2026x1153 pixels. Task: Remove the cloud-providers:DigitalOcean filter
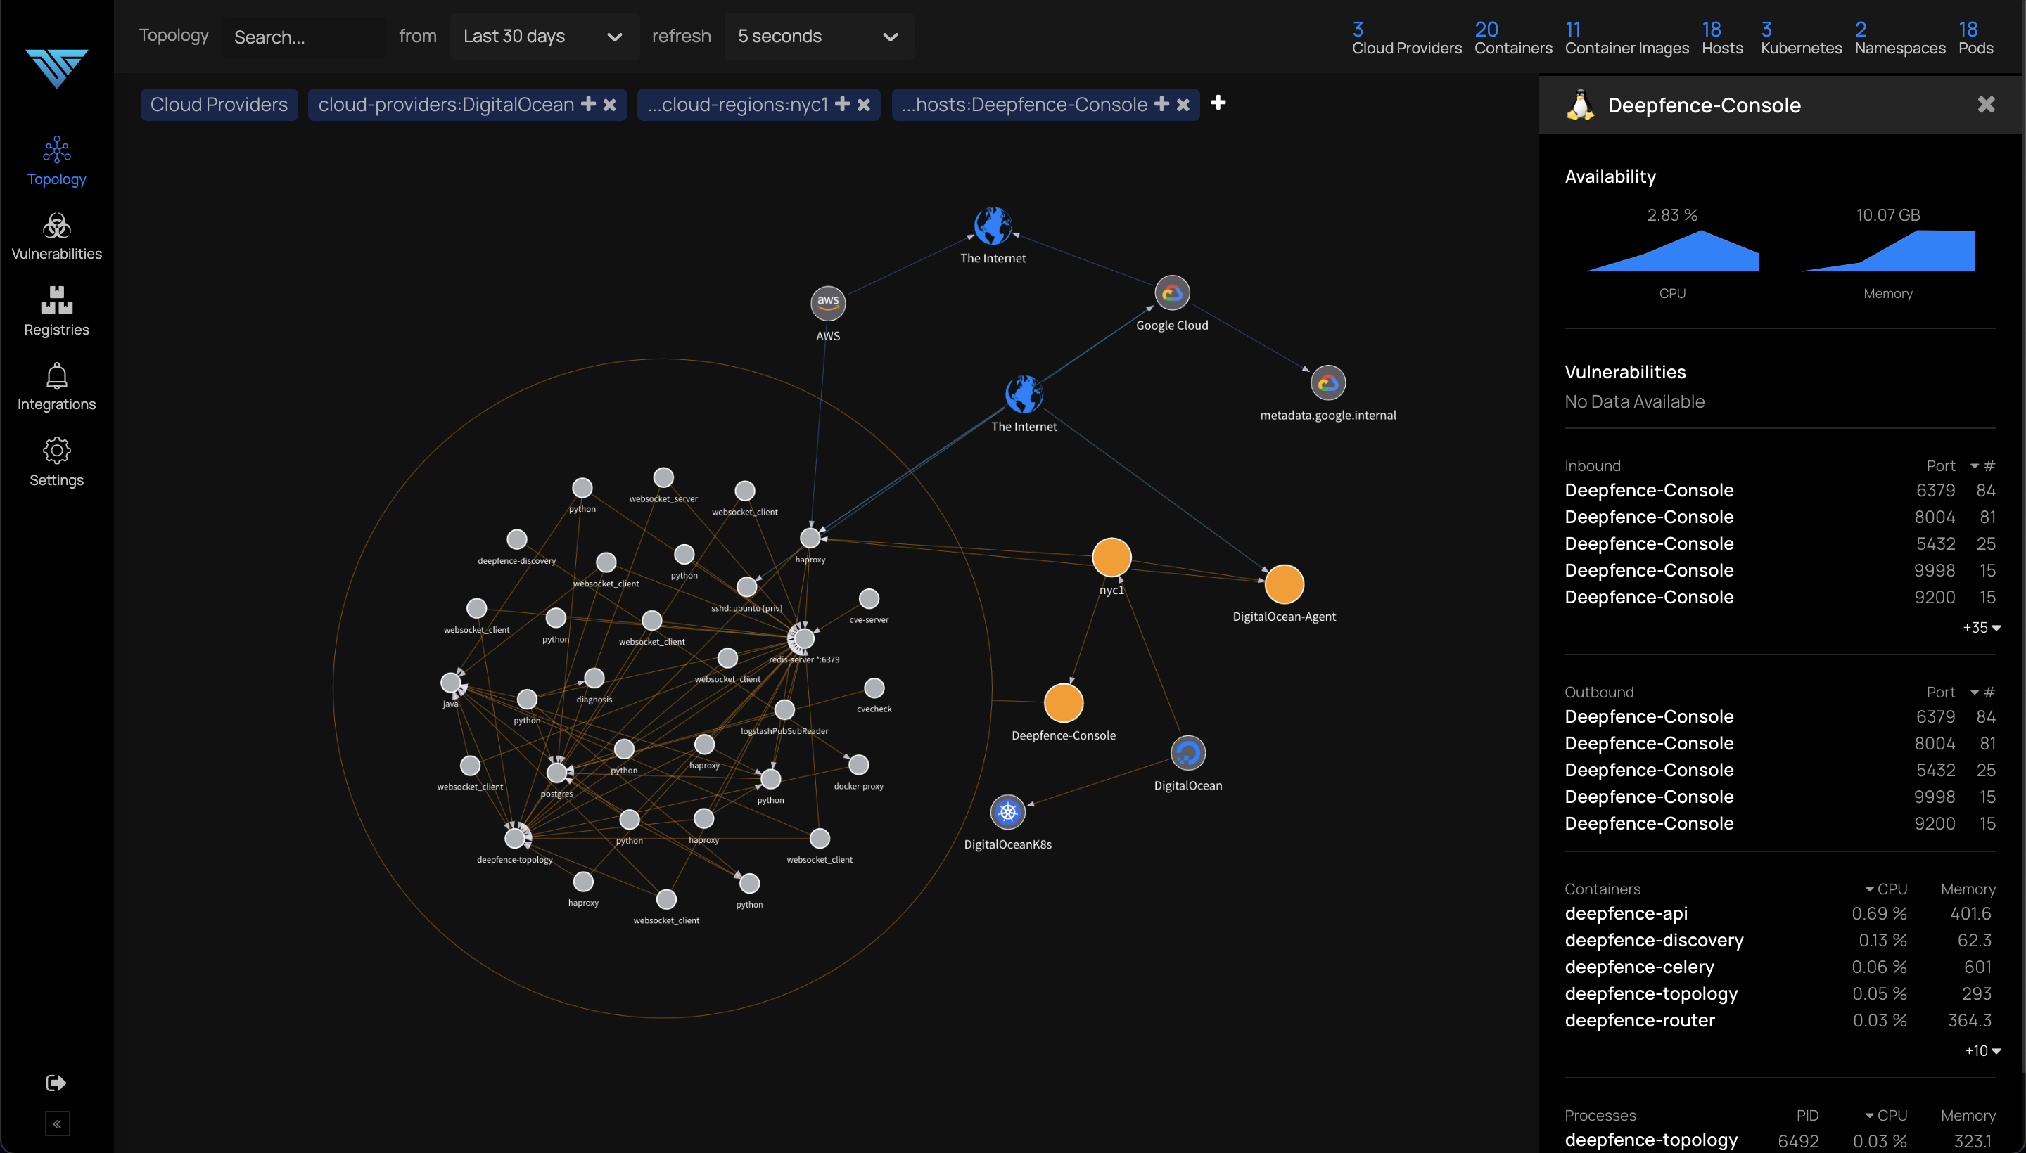(609, 105)
